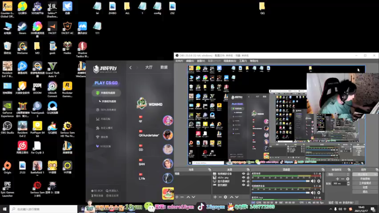Open the OBS View (V) menu
379x213 pixels.
tap(201, 61)
